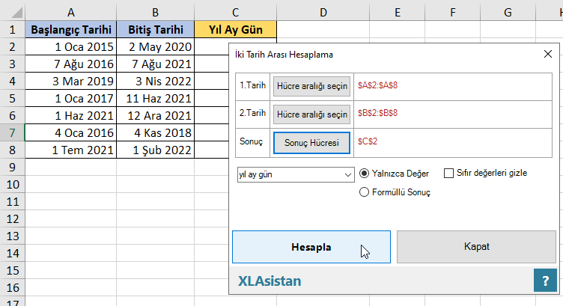The image size is (563, 306).
Task: Select row 6 header
Action: [x=12, y=115]
